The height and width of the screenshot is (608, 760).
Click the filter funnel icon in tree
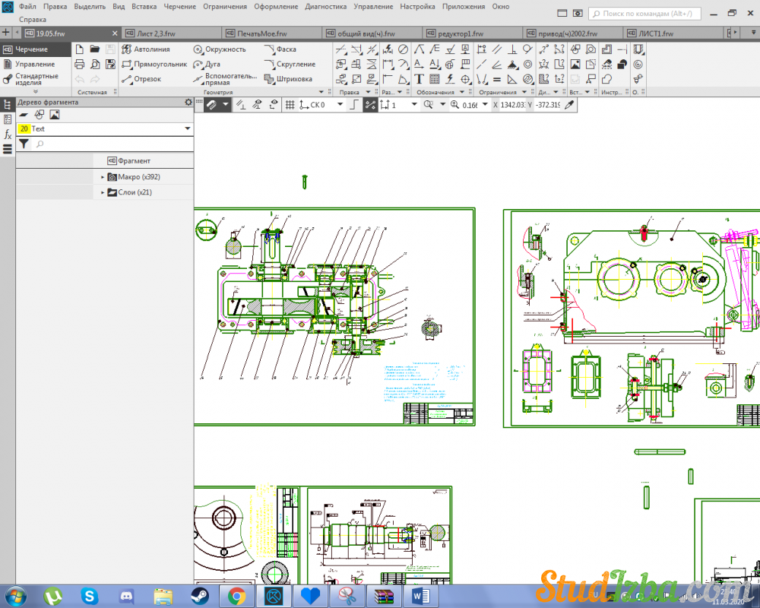24,144
